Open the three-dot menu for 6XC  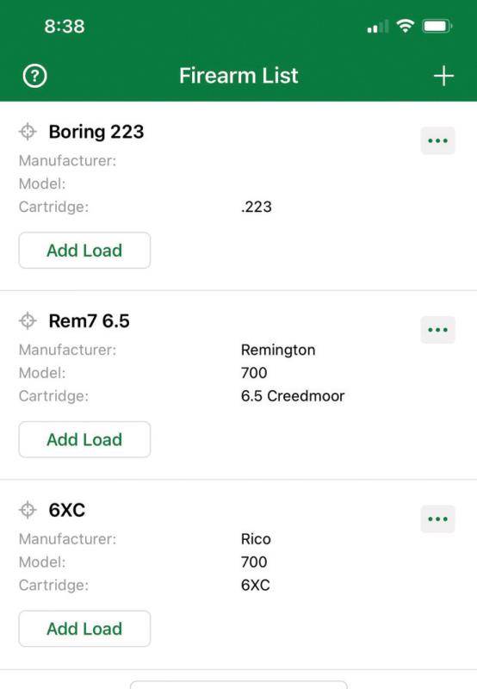pyautogui.click(x=438, y=519)
